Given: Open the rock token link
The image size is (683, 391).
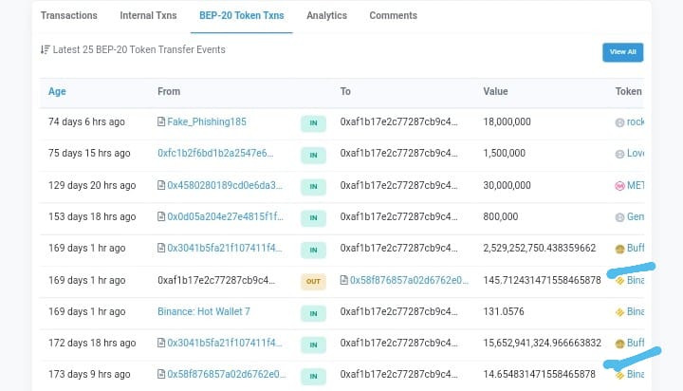Looking at the screenshot, I should click(636, 122).
